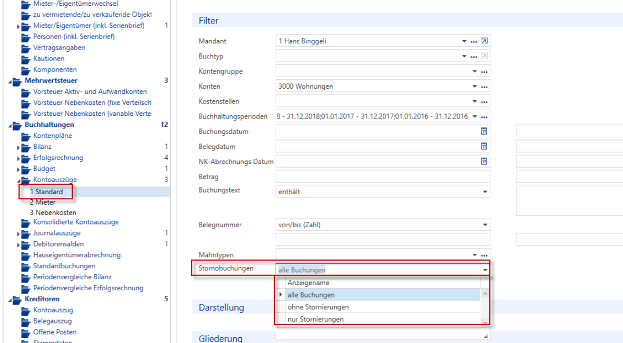Open Vertragsangaben in the tree
This screenshot has width=623, height=343.
[59, 47]
